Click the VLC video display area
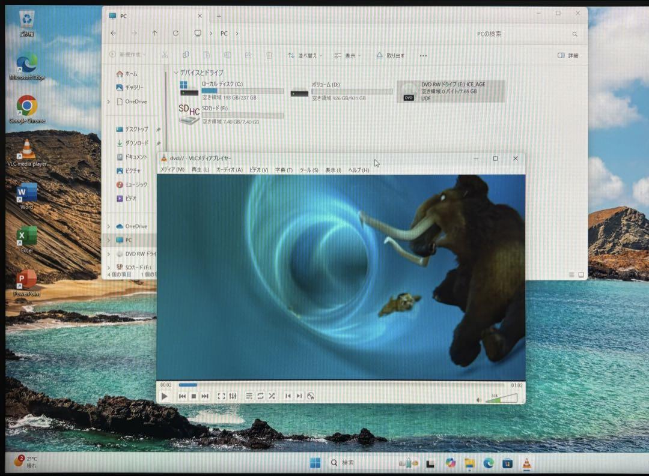Viewport: 649px width, 476px height. point(341,277)
